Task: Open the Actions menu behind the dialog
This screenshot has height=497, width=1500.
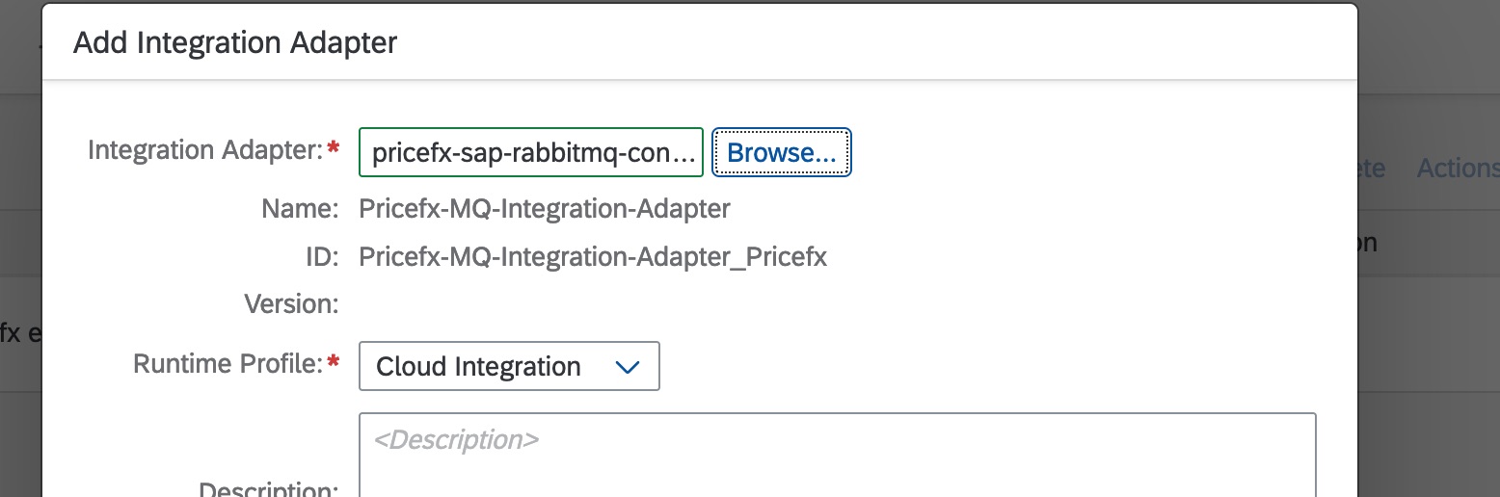Action: coord(1457,169)
